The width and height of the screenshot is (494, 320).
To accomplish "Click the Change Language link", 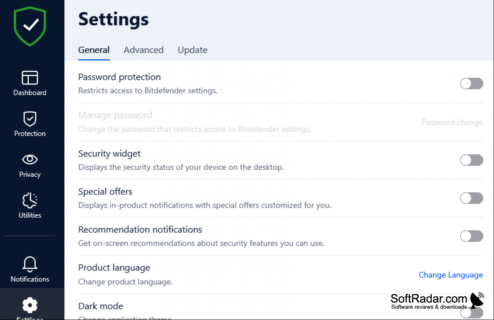I will tap(450, 275).
